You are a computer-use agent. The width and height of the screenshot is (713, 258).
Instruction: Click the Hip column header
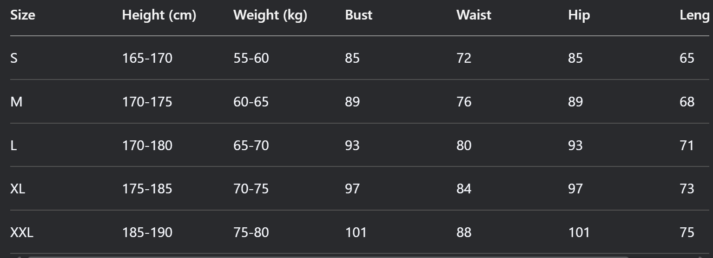tap(579, 15)
